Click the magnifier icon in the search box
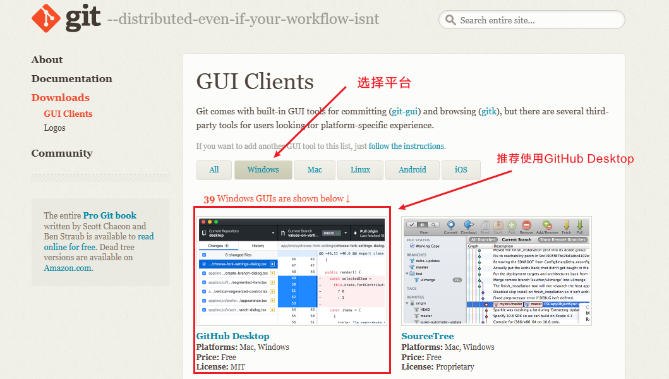The height and width of the screenshot is (379, 669). coord(450,20)
